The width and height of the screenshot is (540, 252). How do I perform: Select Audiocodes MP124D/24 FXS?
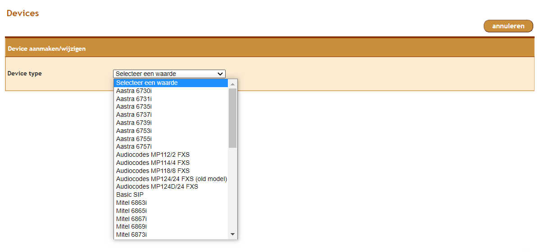pyautogui.click(x=171, y=187)
